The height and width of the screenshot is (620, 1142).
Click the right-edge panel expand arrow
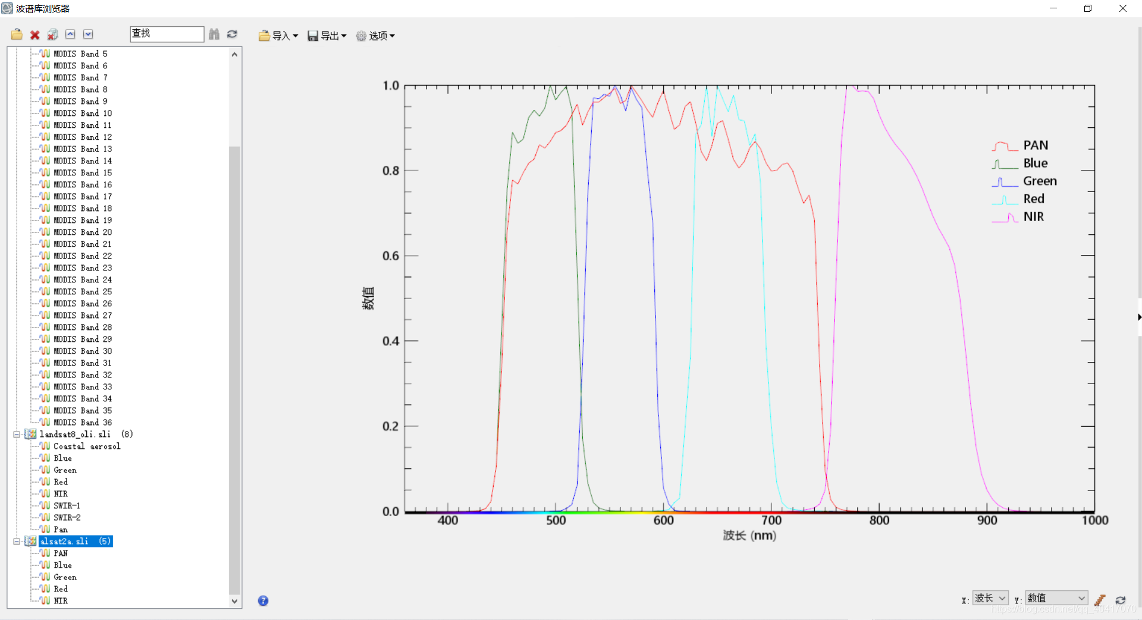[1139, 317]
